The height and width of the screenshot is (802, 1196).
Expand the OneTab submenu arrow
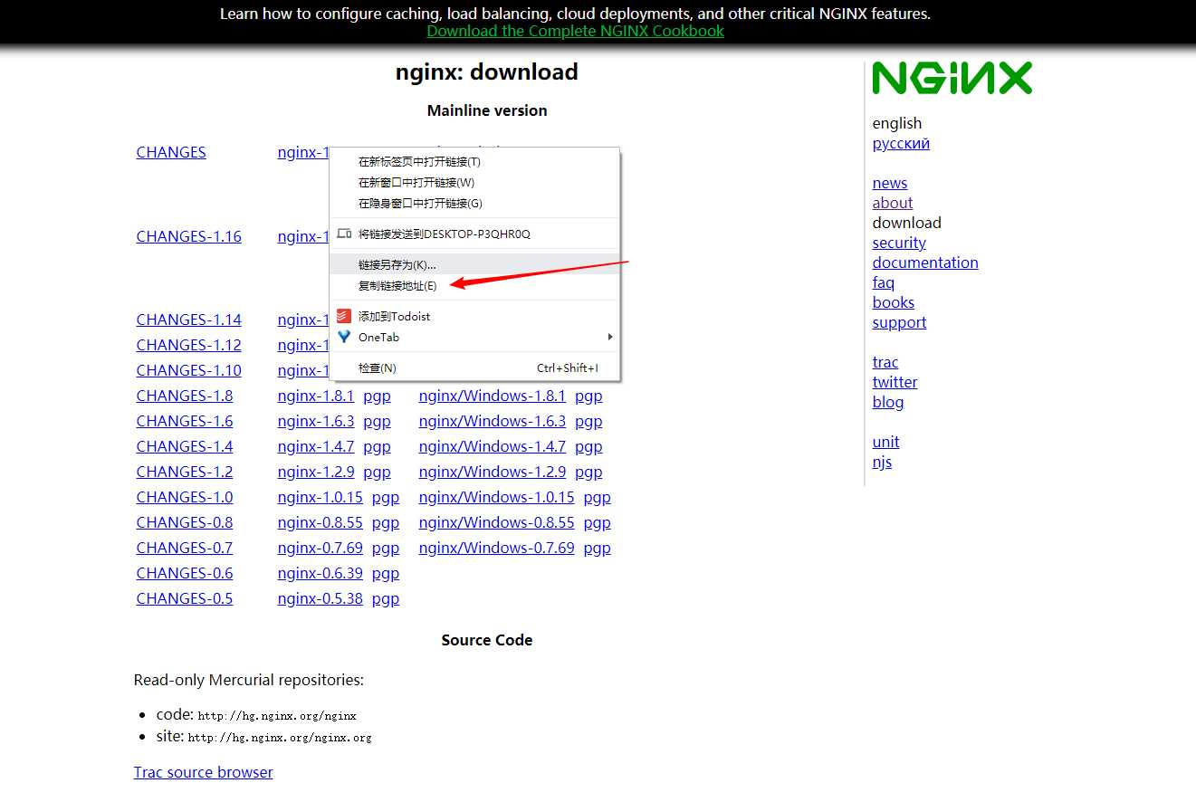[610, 337]
